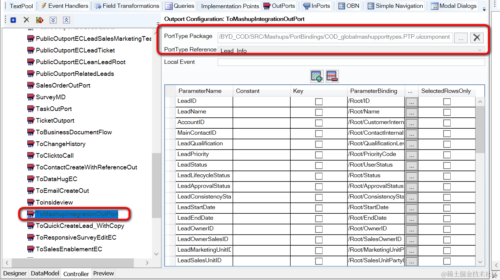This screenshot has width=500, height=280.
Task: Open the Modal Dialogs tab
Action: (x=454, y=6)
